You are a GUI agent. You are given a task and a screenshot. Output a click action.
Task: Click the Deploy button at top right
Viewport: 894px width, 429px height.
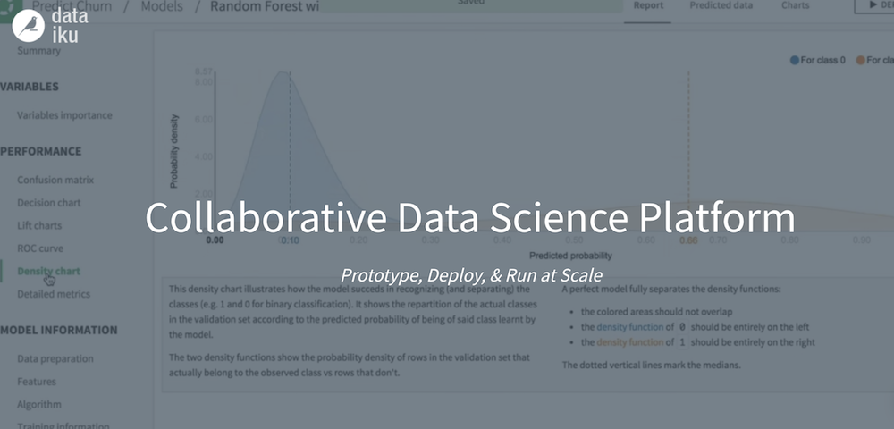[874, 6]
